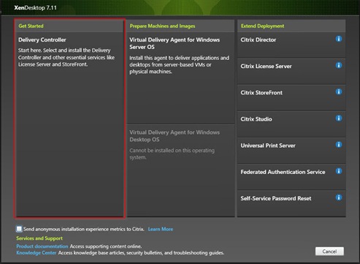Visit the Knowledge Center link
This screenshot has width=360, height=264.
[37, 253]
